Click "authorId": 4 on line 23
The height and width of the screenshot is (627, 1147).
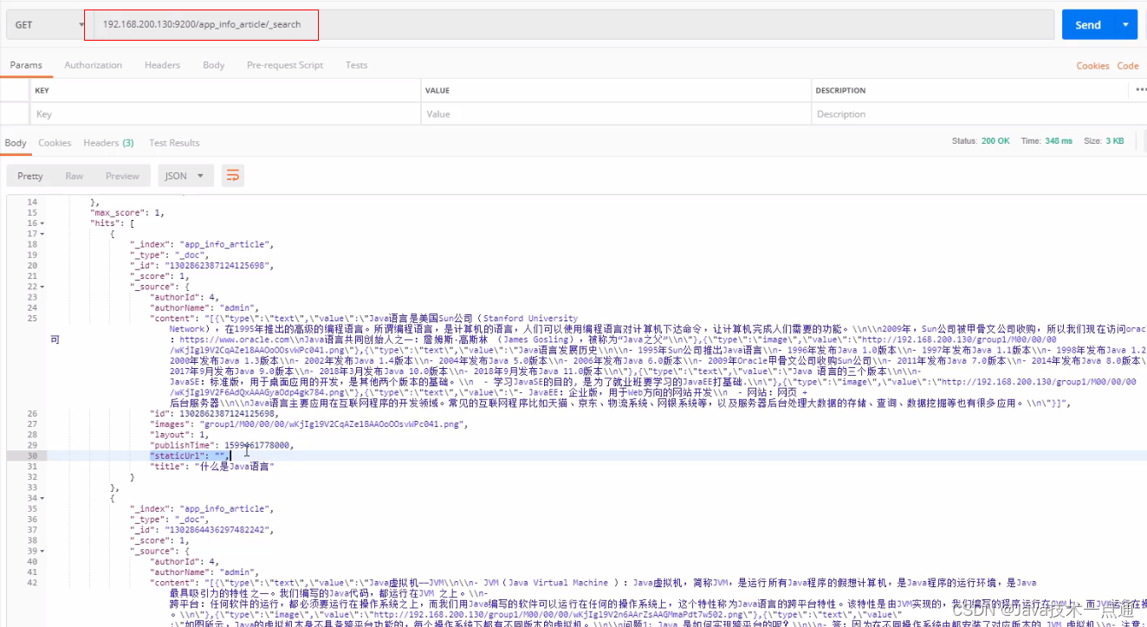[x=185, y=297]
